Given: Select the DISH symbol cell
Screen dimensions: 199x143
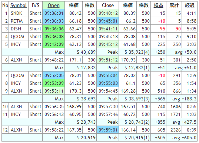Looking at the screenshot, I should [x=19, y=29].
